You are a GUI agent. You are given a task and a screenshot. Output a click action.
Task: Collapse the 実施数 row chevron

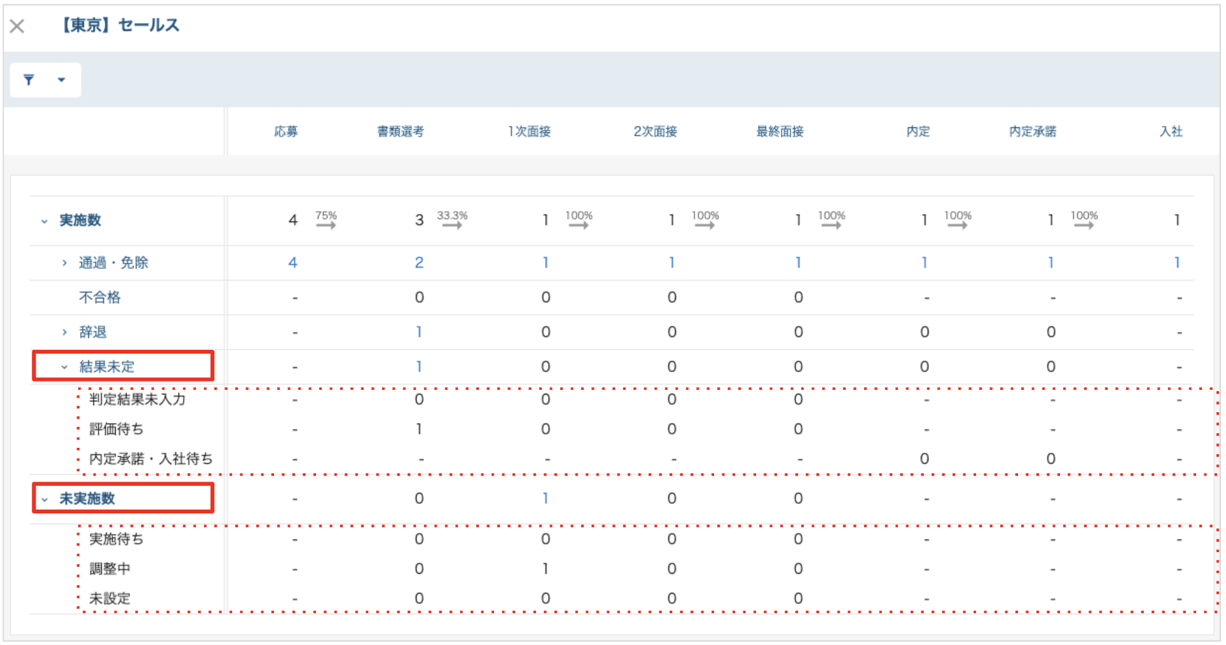pyautogui.click(x=45, y=221)
